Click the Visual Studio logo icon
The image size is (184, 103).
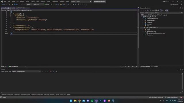click(x=2, y=1)
